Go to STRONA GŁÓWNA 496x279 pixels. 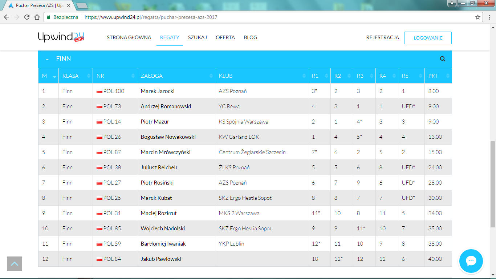(129, 37)
